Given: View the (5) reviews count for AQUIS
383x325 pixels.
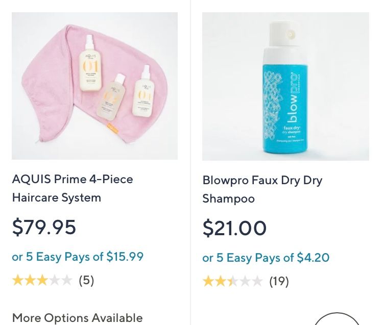Looking at the screenshot, I should 86,280.
